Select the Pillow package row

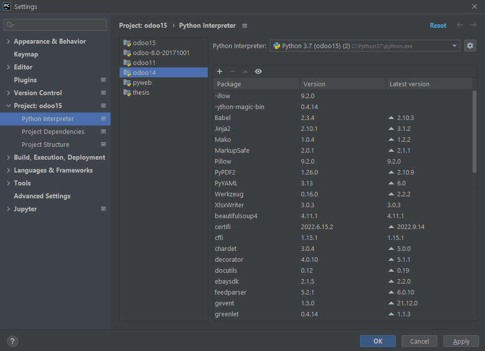tap(343, 162)
